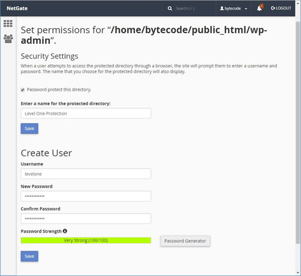Click the search magnifier icon
The width and height of the screenshot is (301, 276).
point(170,8)
